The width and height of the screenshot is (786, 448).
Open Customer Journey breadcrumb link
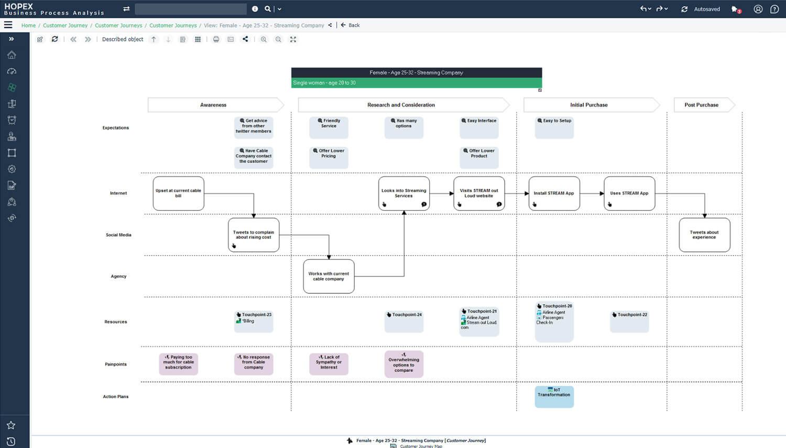65,25
